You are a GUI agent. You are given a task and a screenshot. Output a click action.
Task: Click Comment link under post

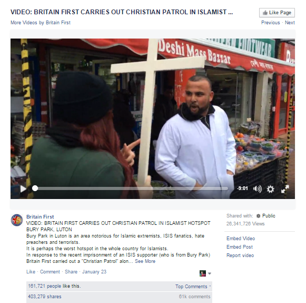50,272
